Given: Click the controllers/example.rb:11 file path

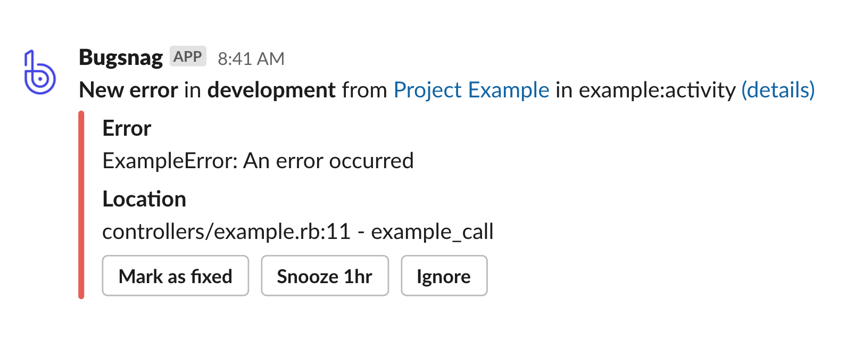Looking at the screenshot, I should click(226, 231).
